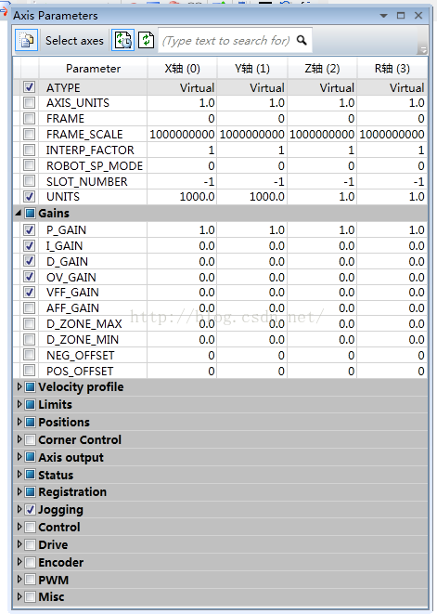437x614 pixels.
Task: Click the Z轴 (2) column header
Action: tap(322, 69)
